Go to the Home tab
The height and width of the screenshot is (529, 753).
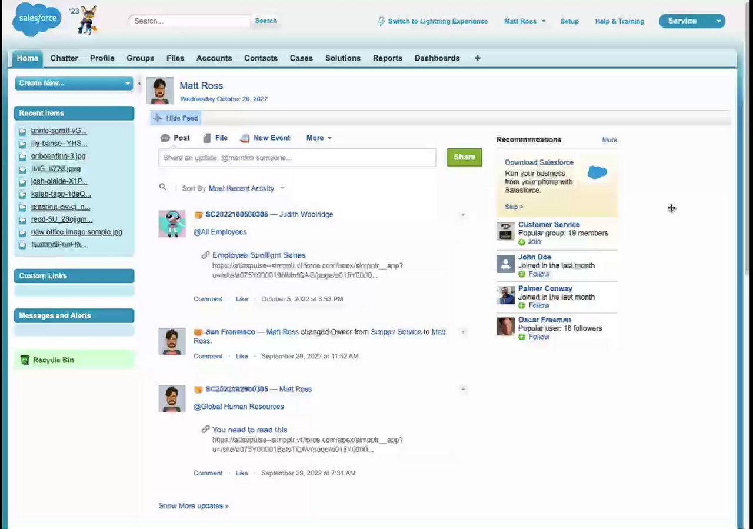[27, 58]
